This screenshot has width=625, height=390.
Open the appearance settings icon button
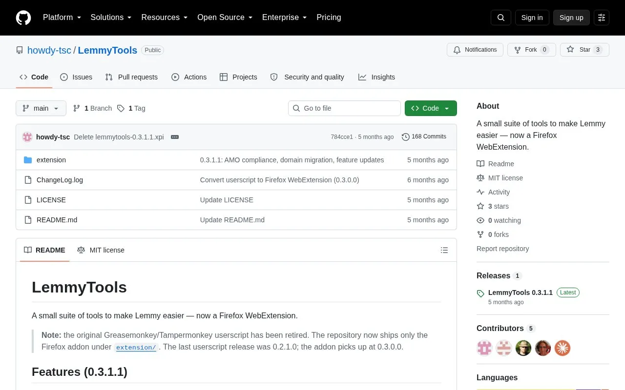coord(602,18)
